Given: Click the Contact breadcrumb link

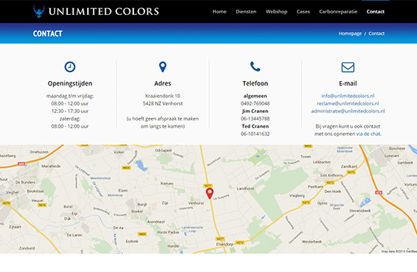Looking at the screenshot, I should pyautogui.click(x=376, y=33).
